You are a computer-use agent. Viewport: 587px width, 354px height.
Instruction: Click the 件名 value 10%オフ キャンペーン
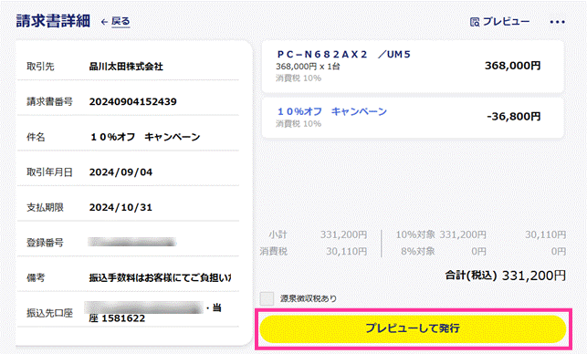click(x=145, y=137)
